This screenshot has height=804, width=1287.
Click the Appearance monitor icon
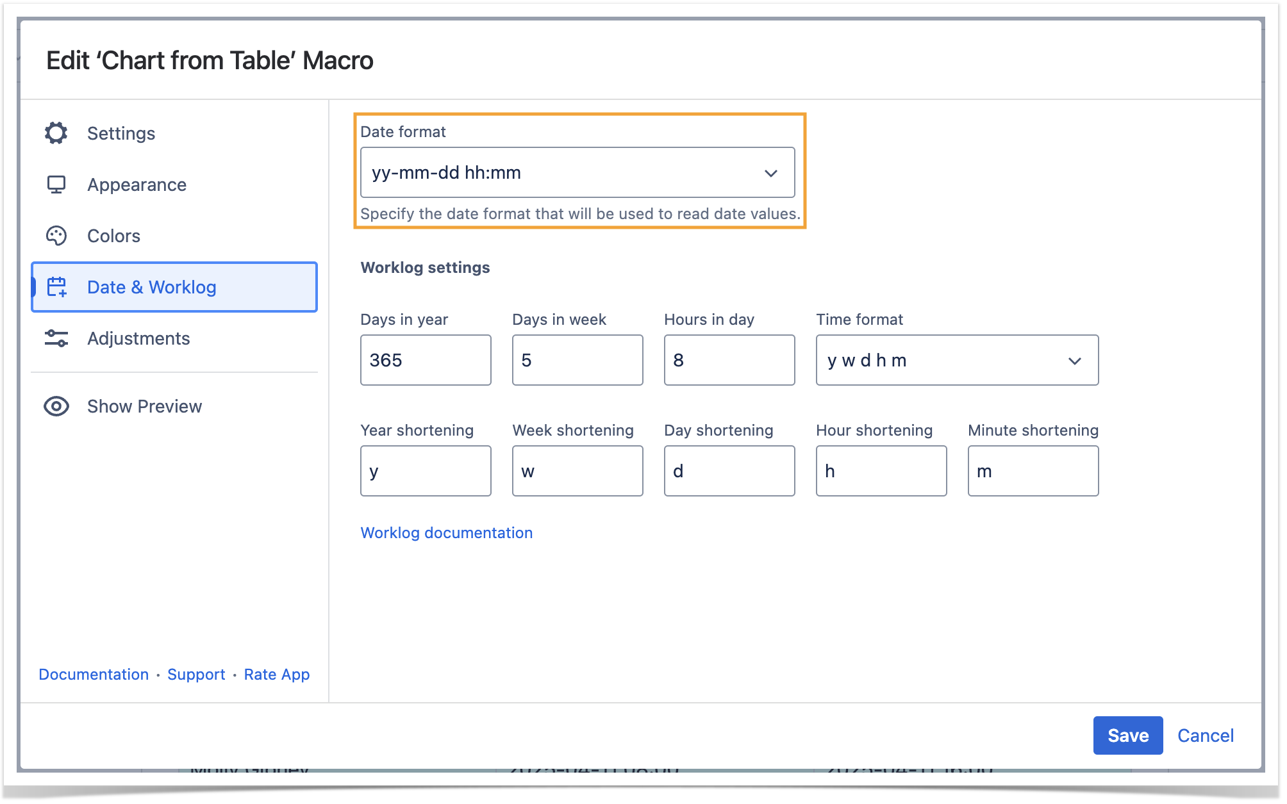point(56,185)
